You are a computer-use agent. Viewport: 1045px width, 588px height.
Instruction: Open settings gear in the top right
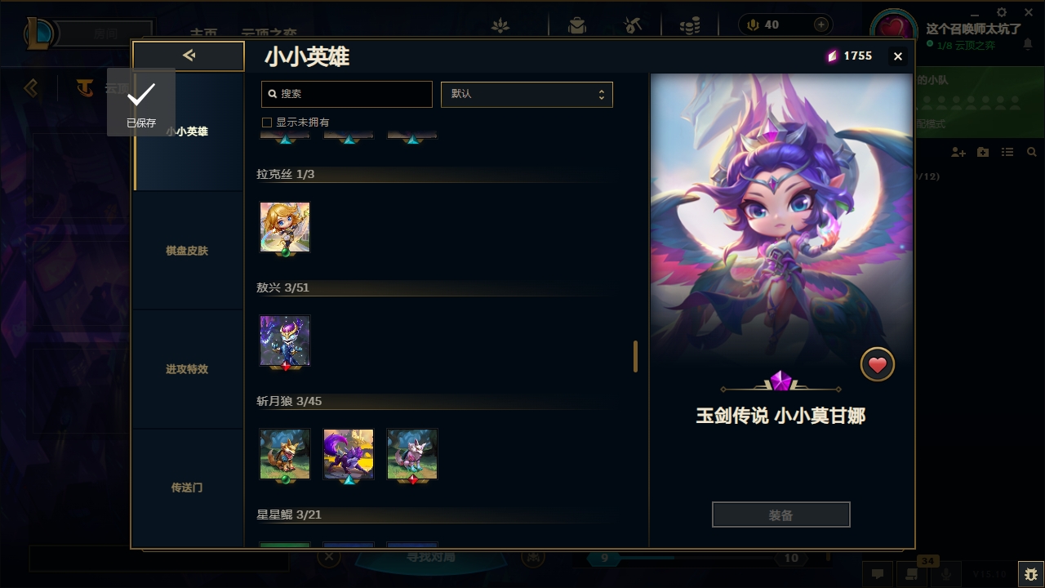pyautogui.click(x=1002, y=12)
